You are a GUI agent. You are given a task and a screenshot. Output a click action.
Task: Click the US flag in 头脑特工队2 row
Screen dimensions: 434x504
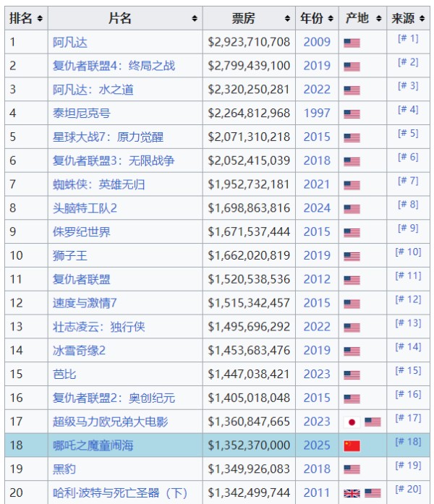click(352, 208)
